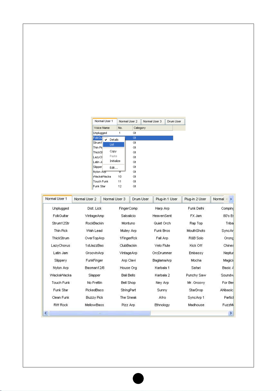Select the SyncArp 1 voice
This screenshot has height=391, width=277.
click(196, 298)
